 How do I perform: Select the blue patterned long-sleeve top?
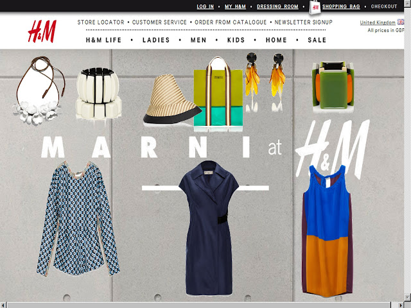(x=78, y=219)
